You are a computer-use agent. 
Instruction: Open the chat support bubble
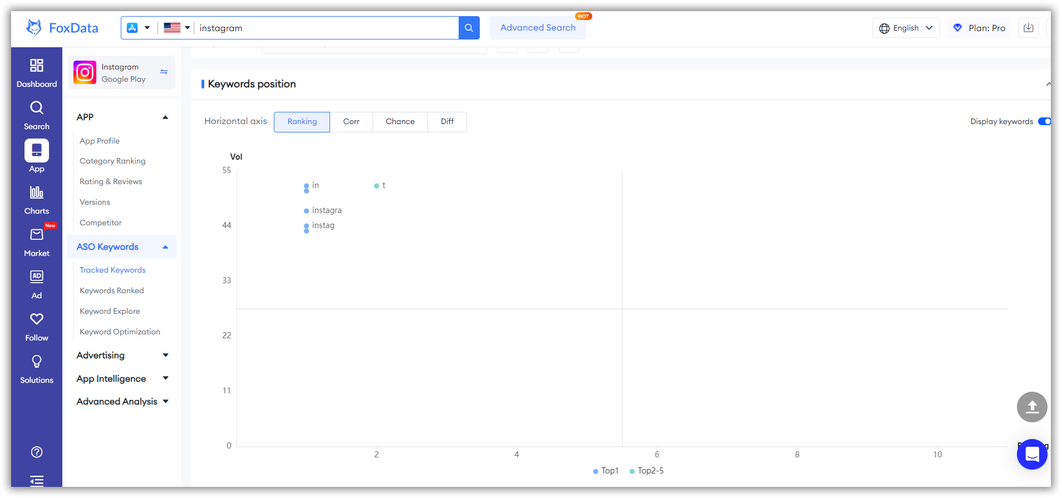1032,454
